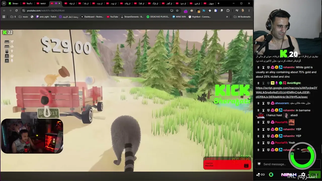The image size is (322, 181).
Task: Timeout ahouoram with the hourglass icon
Action: coord(263,103)
